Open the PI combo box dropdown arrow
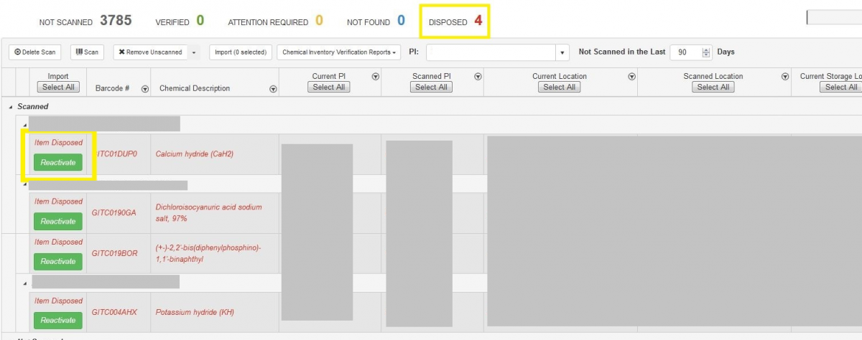The height and width of the screenshot is (340, 862). tap(562, 52)
